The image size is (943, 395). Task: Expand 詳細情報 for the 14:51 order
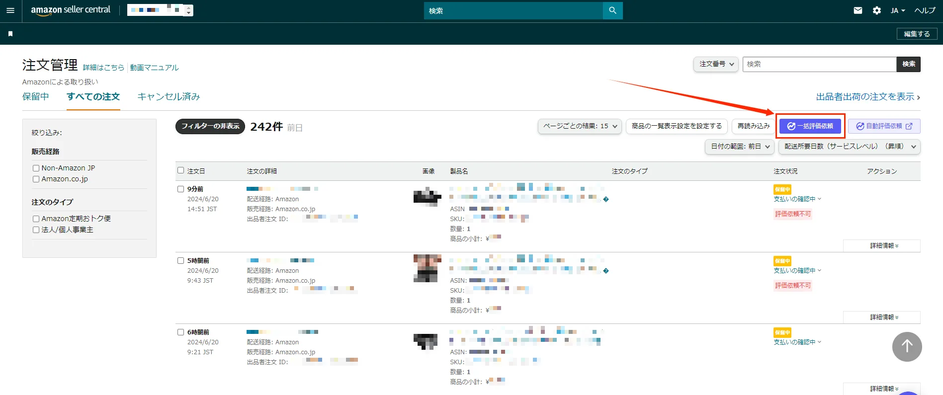(882, 246)
